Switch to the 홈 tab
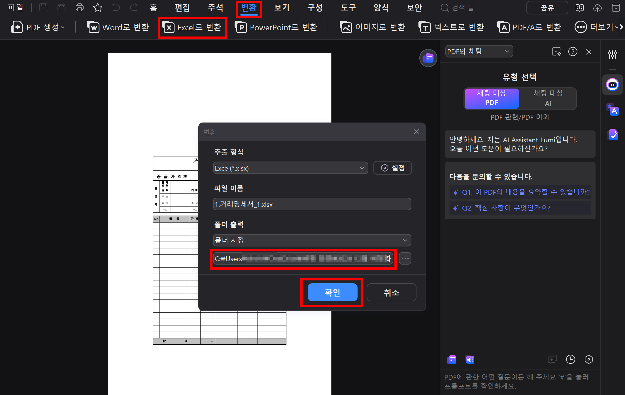The image size is (625, 395). [x=153, y=8]
